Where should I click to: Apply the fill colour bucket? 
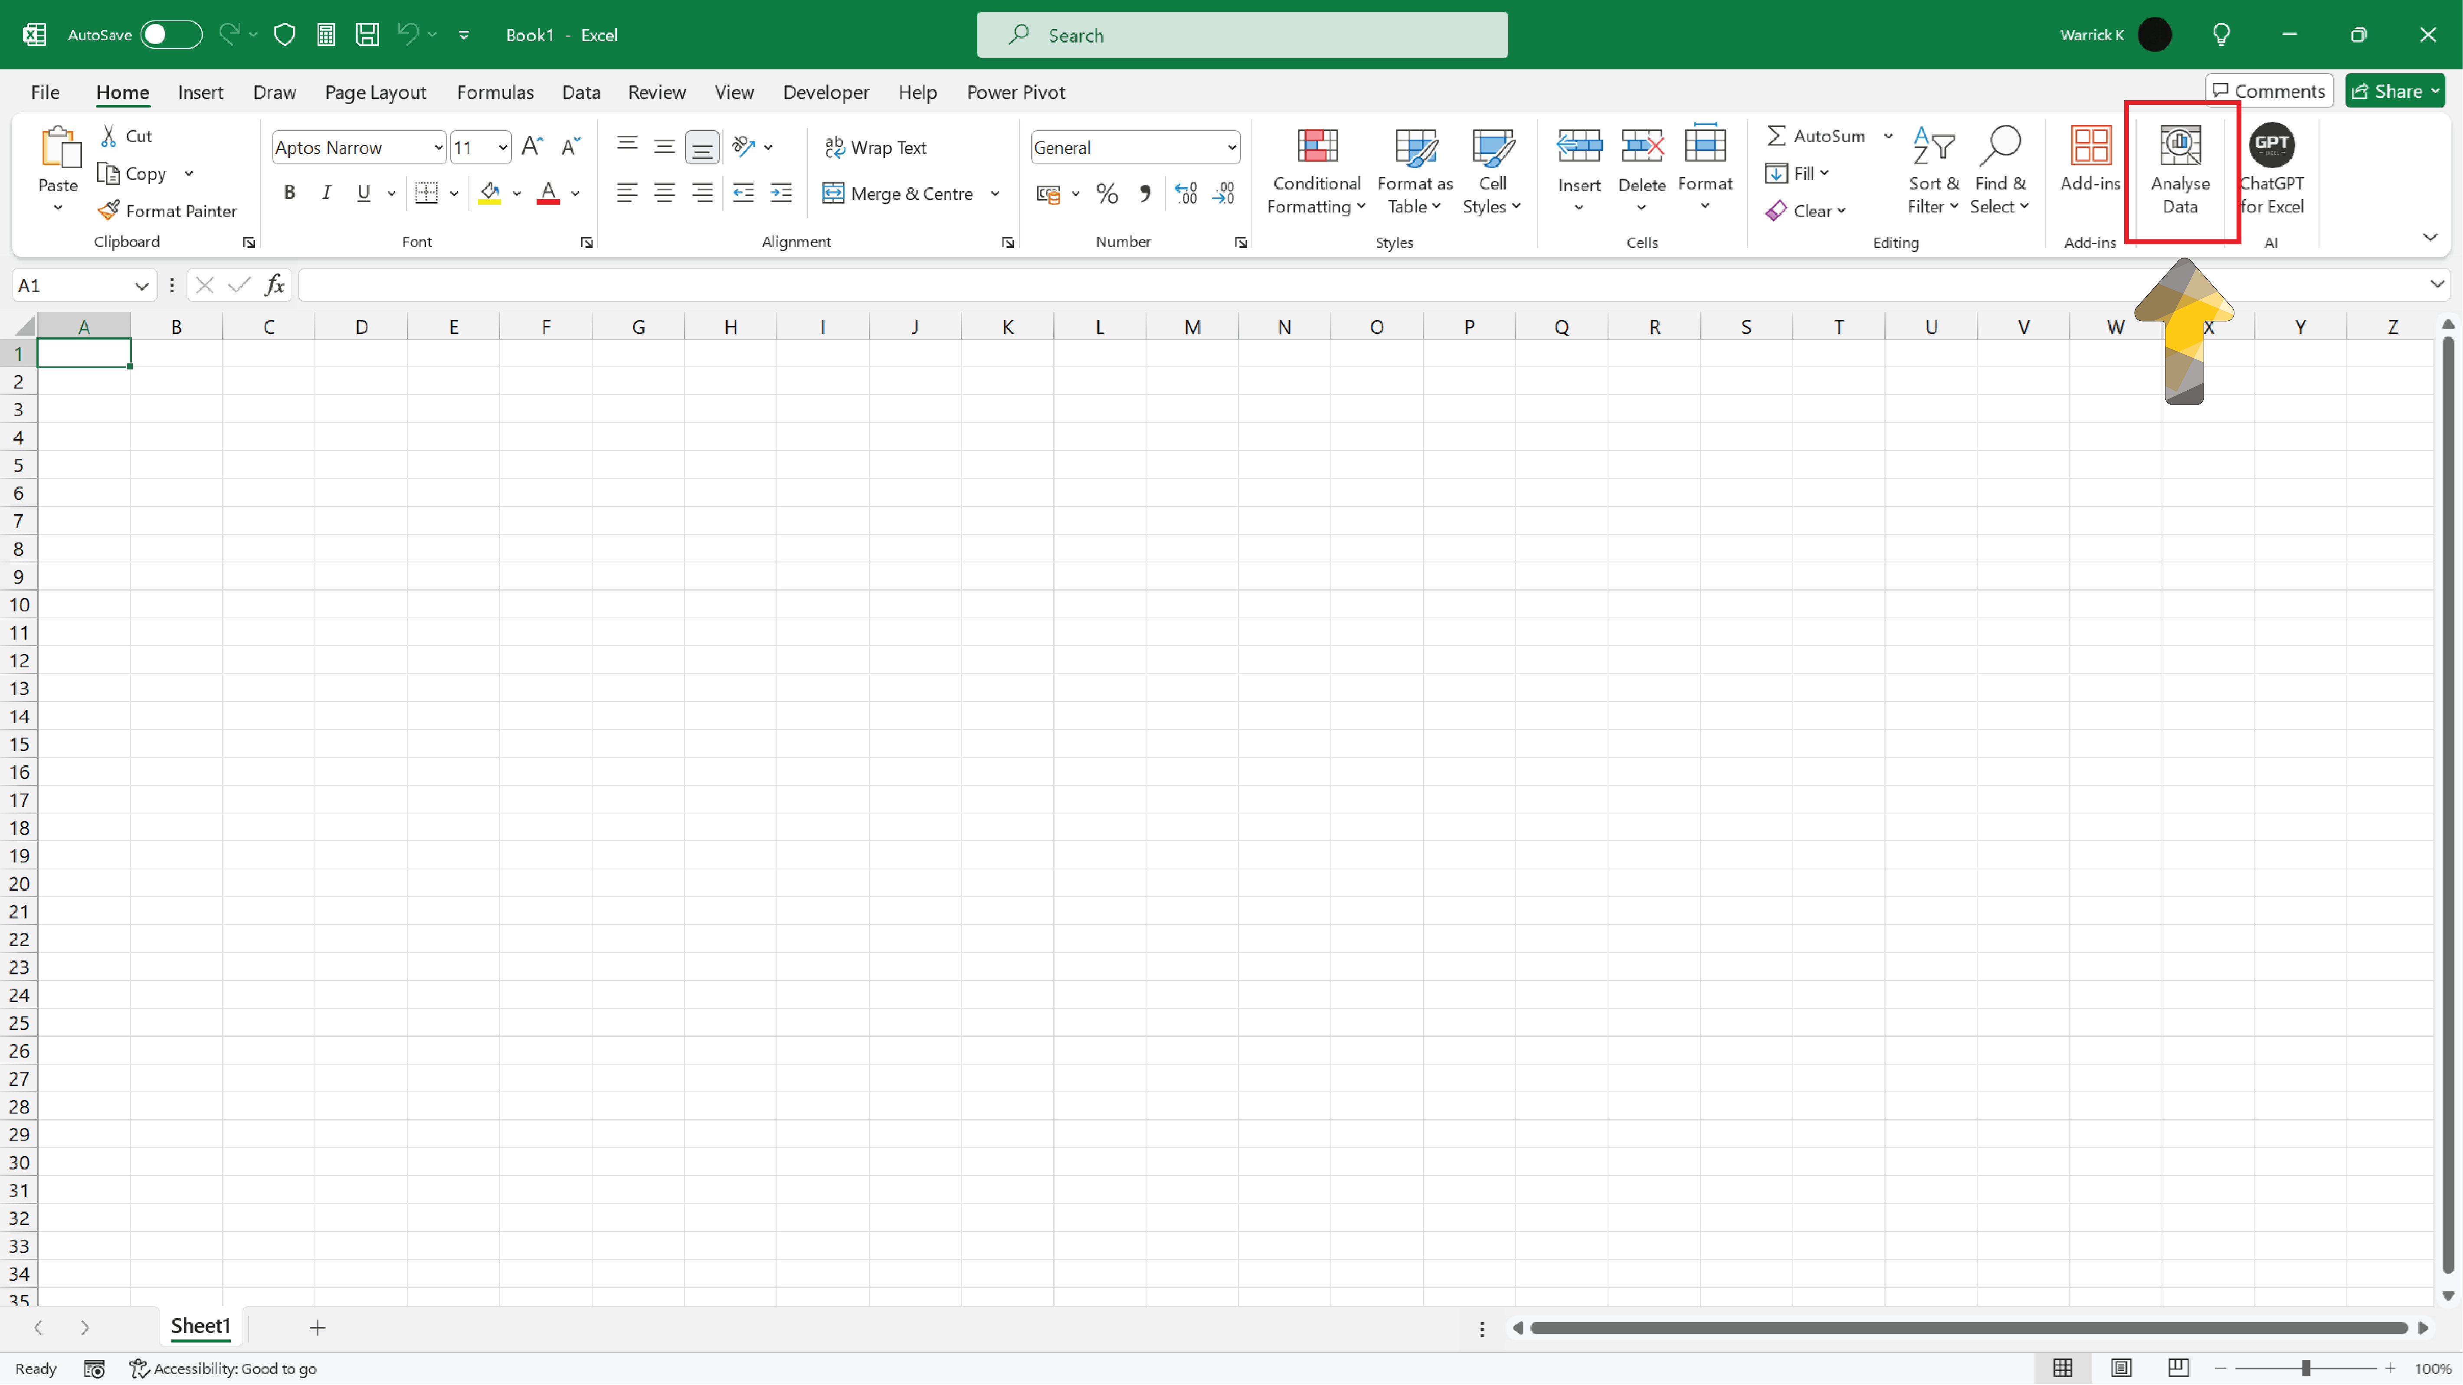click(490, 193)
